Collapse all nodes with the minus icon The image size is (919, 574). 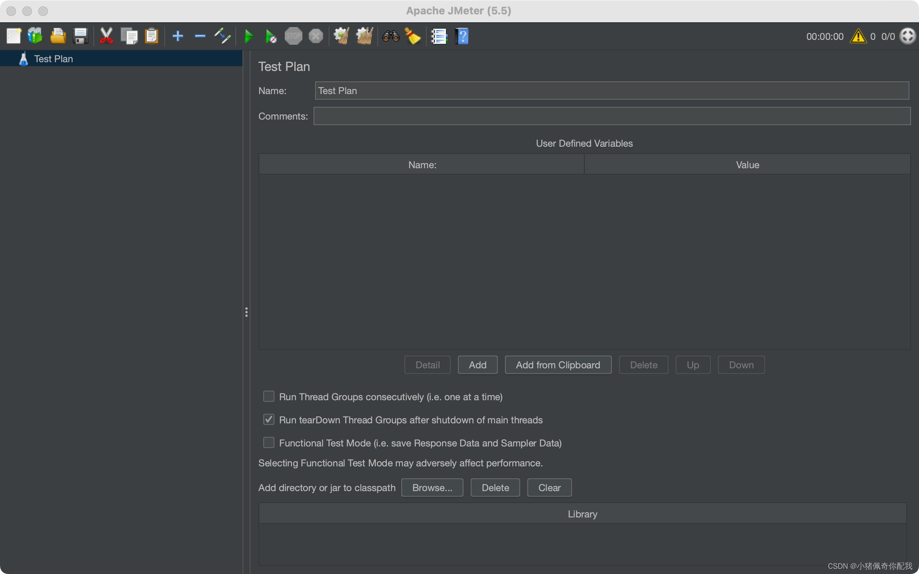[x=200, y=36]
